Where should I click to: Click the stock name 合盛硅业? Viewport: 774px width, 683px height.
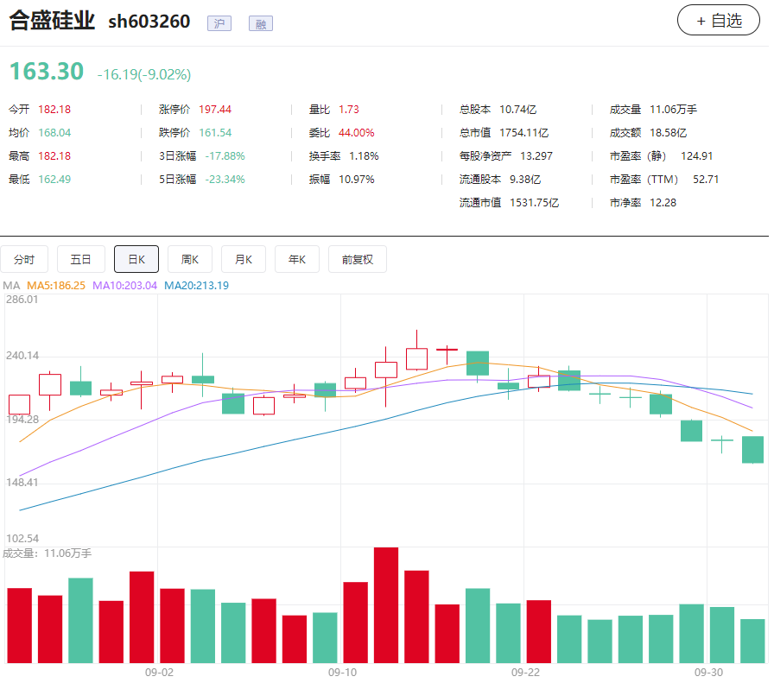click(x=52, y=21)
